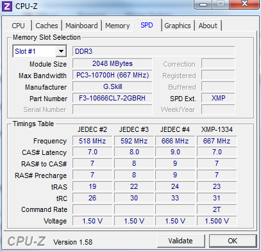The width and height of the screenshot is (261, 251).
Task: Click the Version 1.58 label
Action: [72, 242]
